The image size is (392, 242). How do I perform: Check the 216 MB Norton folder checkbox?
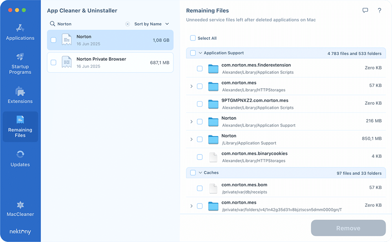click(x=200, y=122)
